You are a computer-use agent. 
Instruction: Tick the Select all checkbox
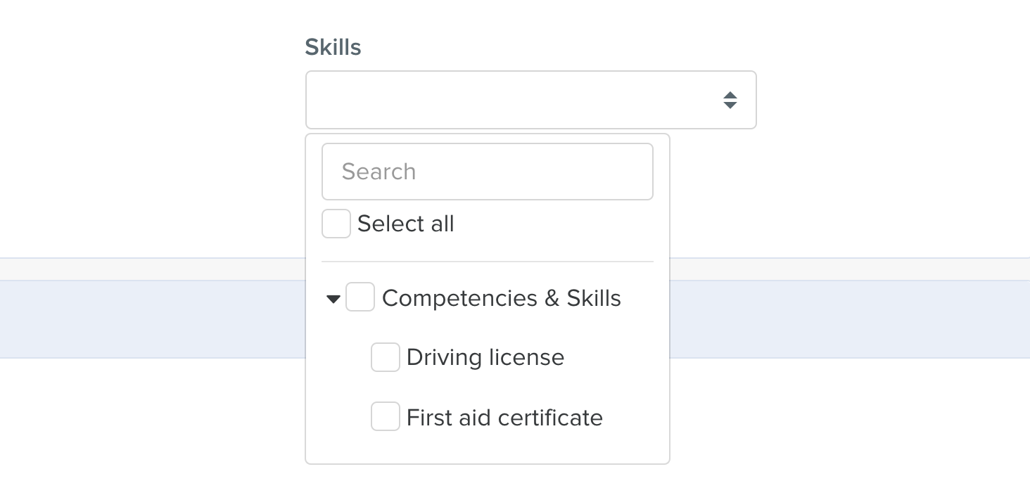point(336,224)
